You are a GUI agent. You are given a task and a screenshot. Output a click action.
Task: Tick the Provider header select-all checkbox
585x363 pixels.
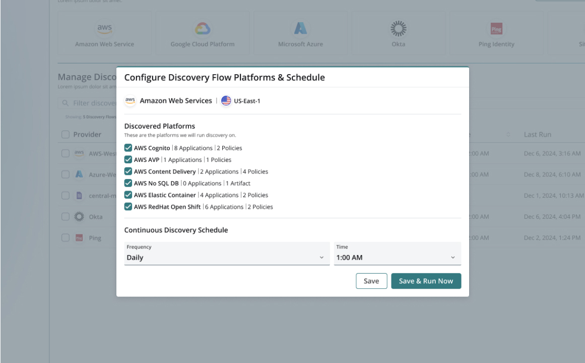click(66, 135)
